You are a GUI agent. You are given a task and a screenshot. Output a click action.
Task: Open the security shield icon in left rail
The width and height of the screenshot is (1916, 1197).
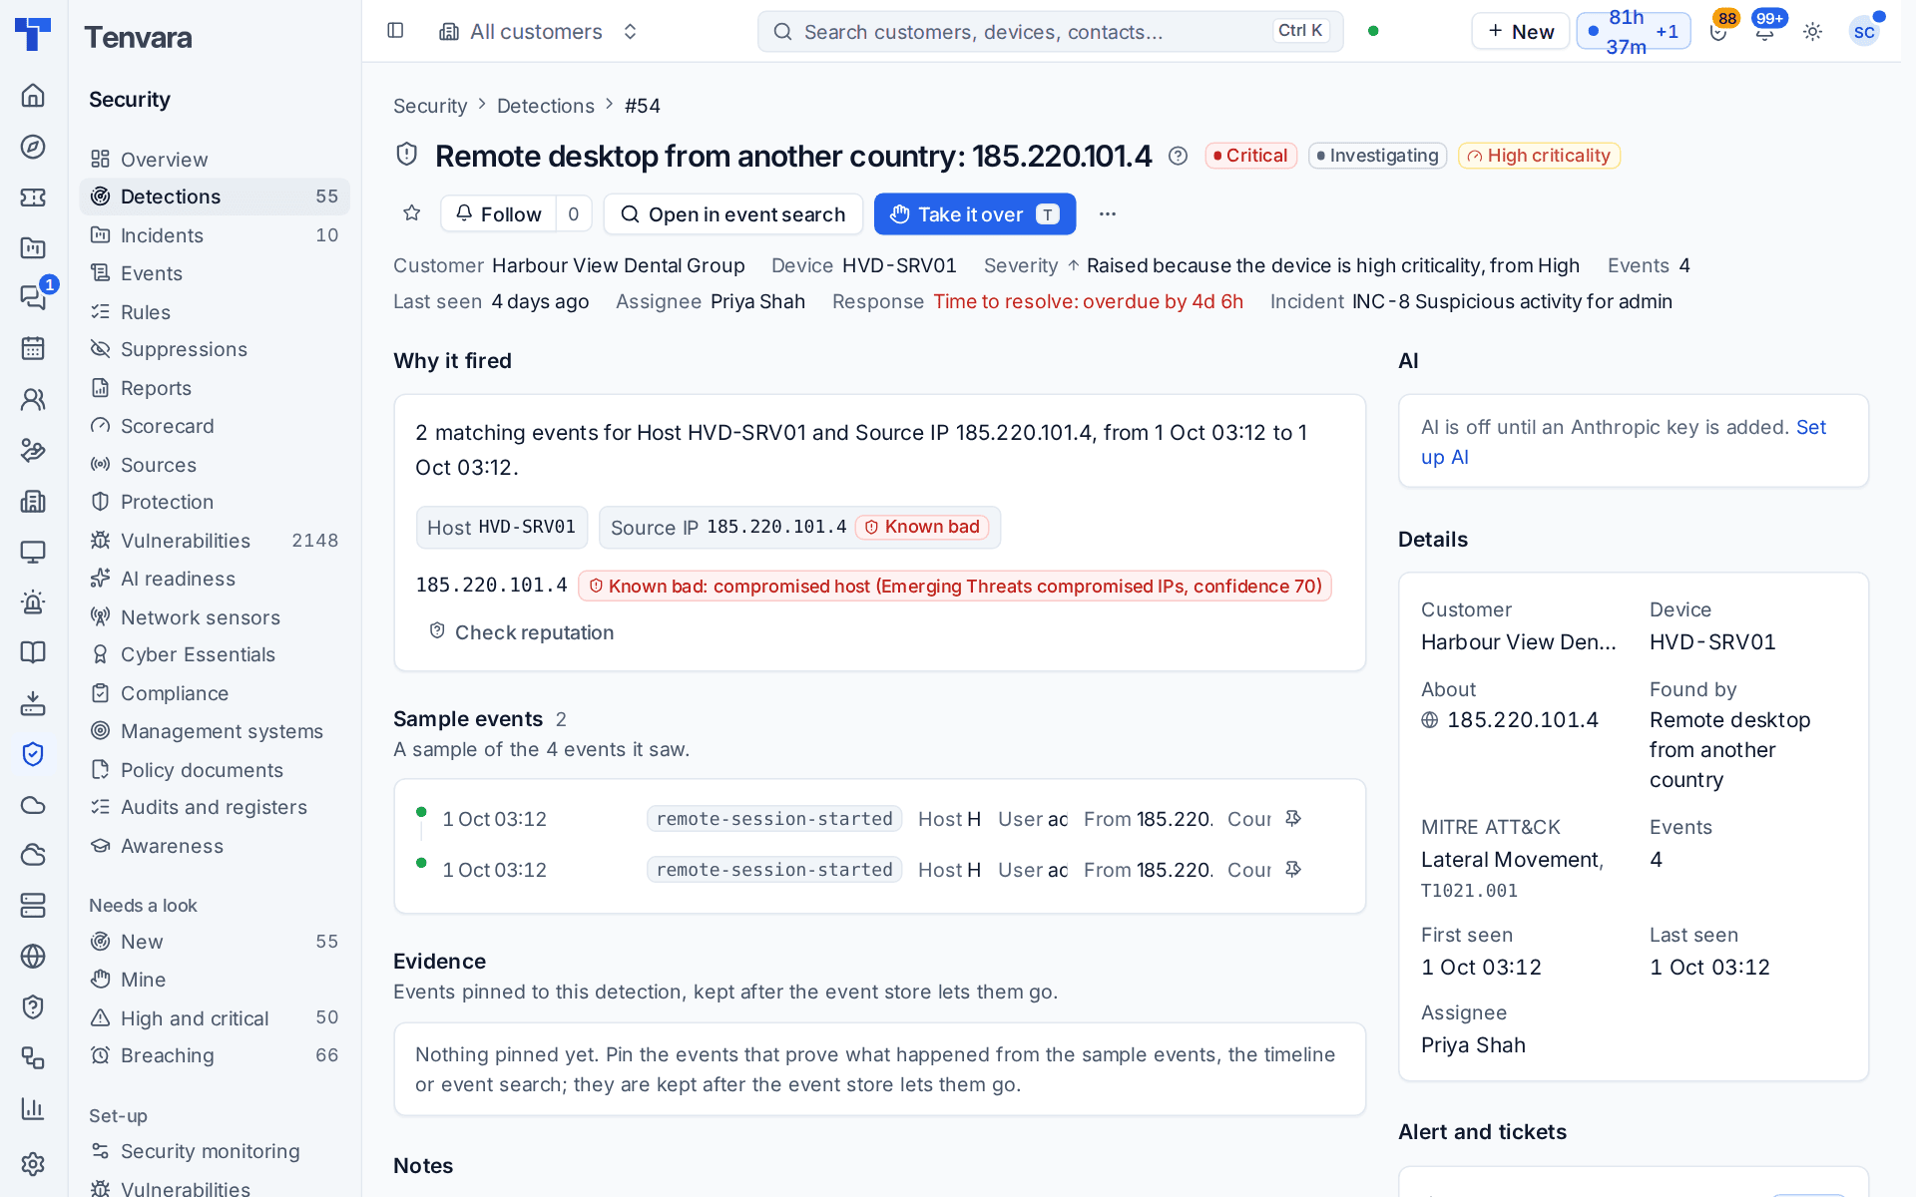tap(33, 754)
